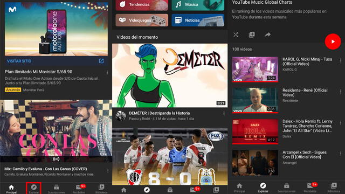345x194 pixels.
Task: Open options menu for the DEMÉTER video
Action: coord(224,114)
